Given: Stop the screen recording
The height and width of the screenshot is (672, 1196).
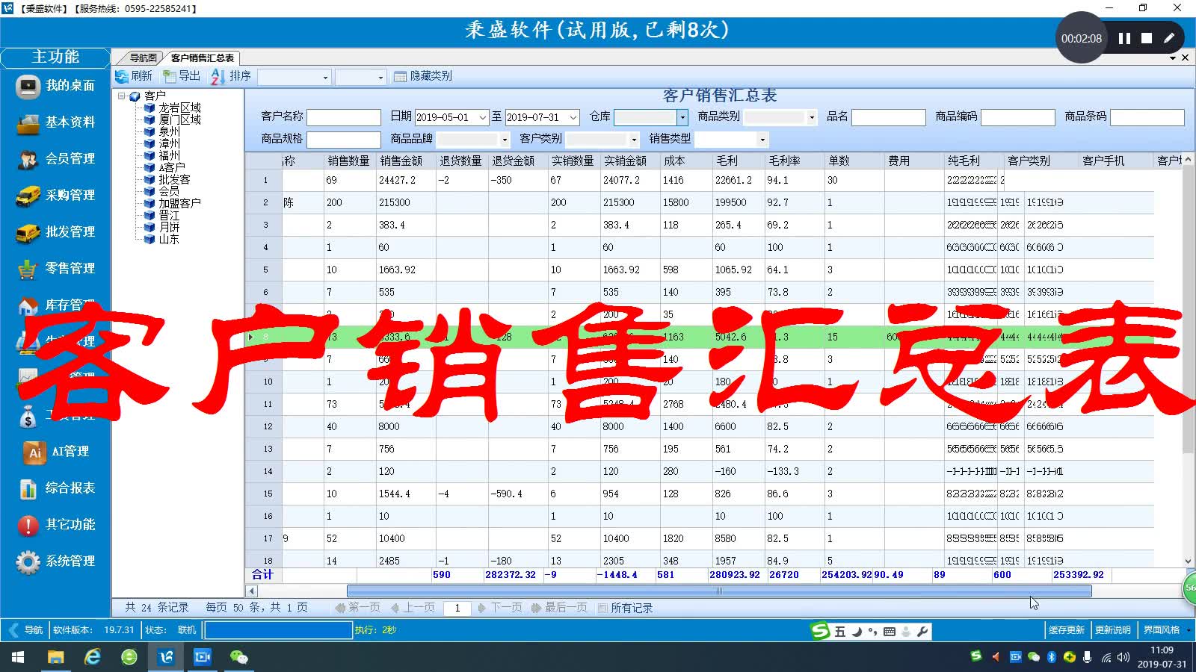Looking at the screenshot, I should pyautogui.click(x=1147, y=38).
